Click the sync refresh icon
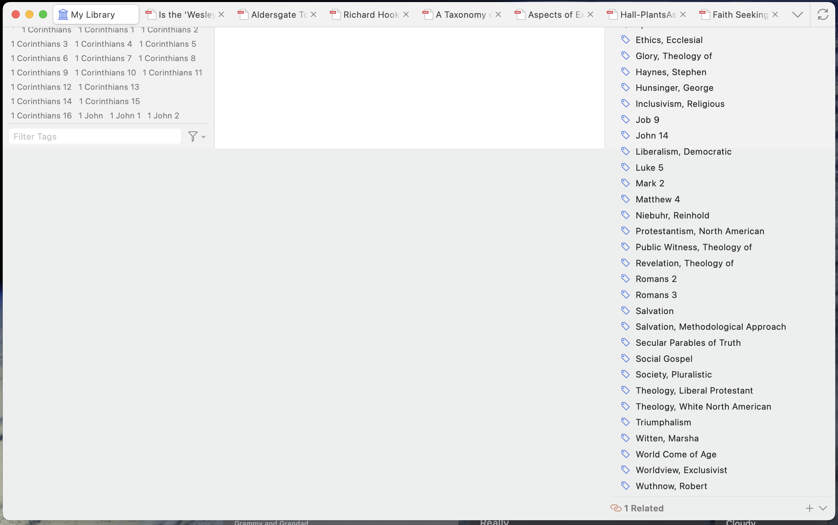The height and width of the screenshot is (525, 838). [822, 15]
